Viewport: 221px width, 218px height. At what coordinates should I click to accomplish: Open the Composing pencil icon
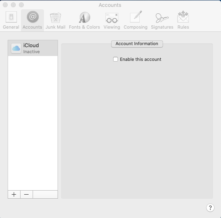click(x=136, y=17)
